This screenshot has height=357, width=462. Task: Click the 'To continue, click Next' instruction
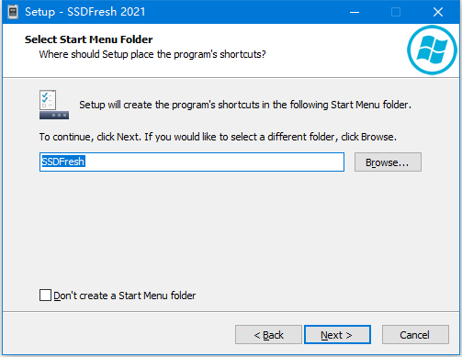[218, 137]
